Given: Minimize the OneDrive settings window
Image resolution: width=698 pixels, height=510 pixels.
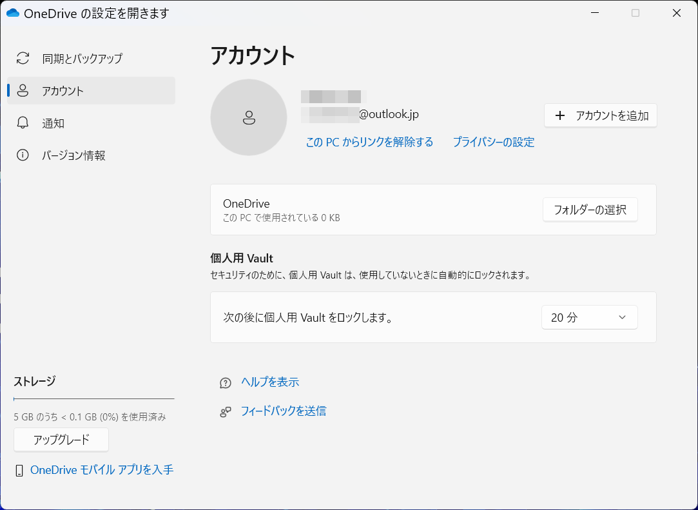Looking at the screenshot, I should coord(595,13).
